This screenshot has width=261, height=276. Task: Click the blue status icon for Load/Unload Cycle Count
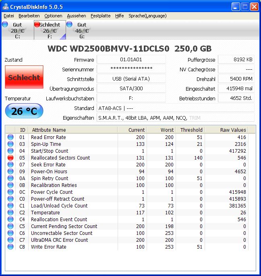pyautogui.click(x=10, y=206)
